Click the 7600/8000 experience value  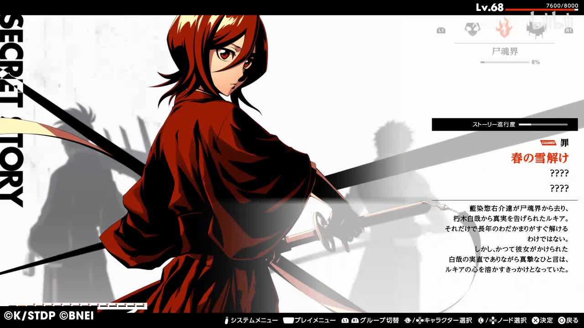(562, 5)
